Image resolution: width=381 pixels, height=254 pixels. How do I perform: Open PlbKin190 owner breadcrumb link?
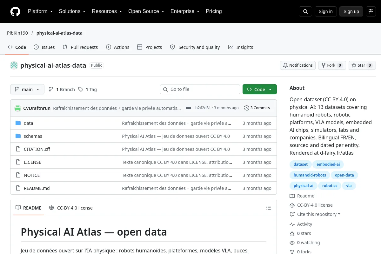click(17, 33)
